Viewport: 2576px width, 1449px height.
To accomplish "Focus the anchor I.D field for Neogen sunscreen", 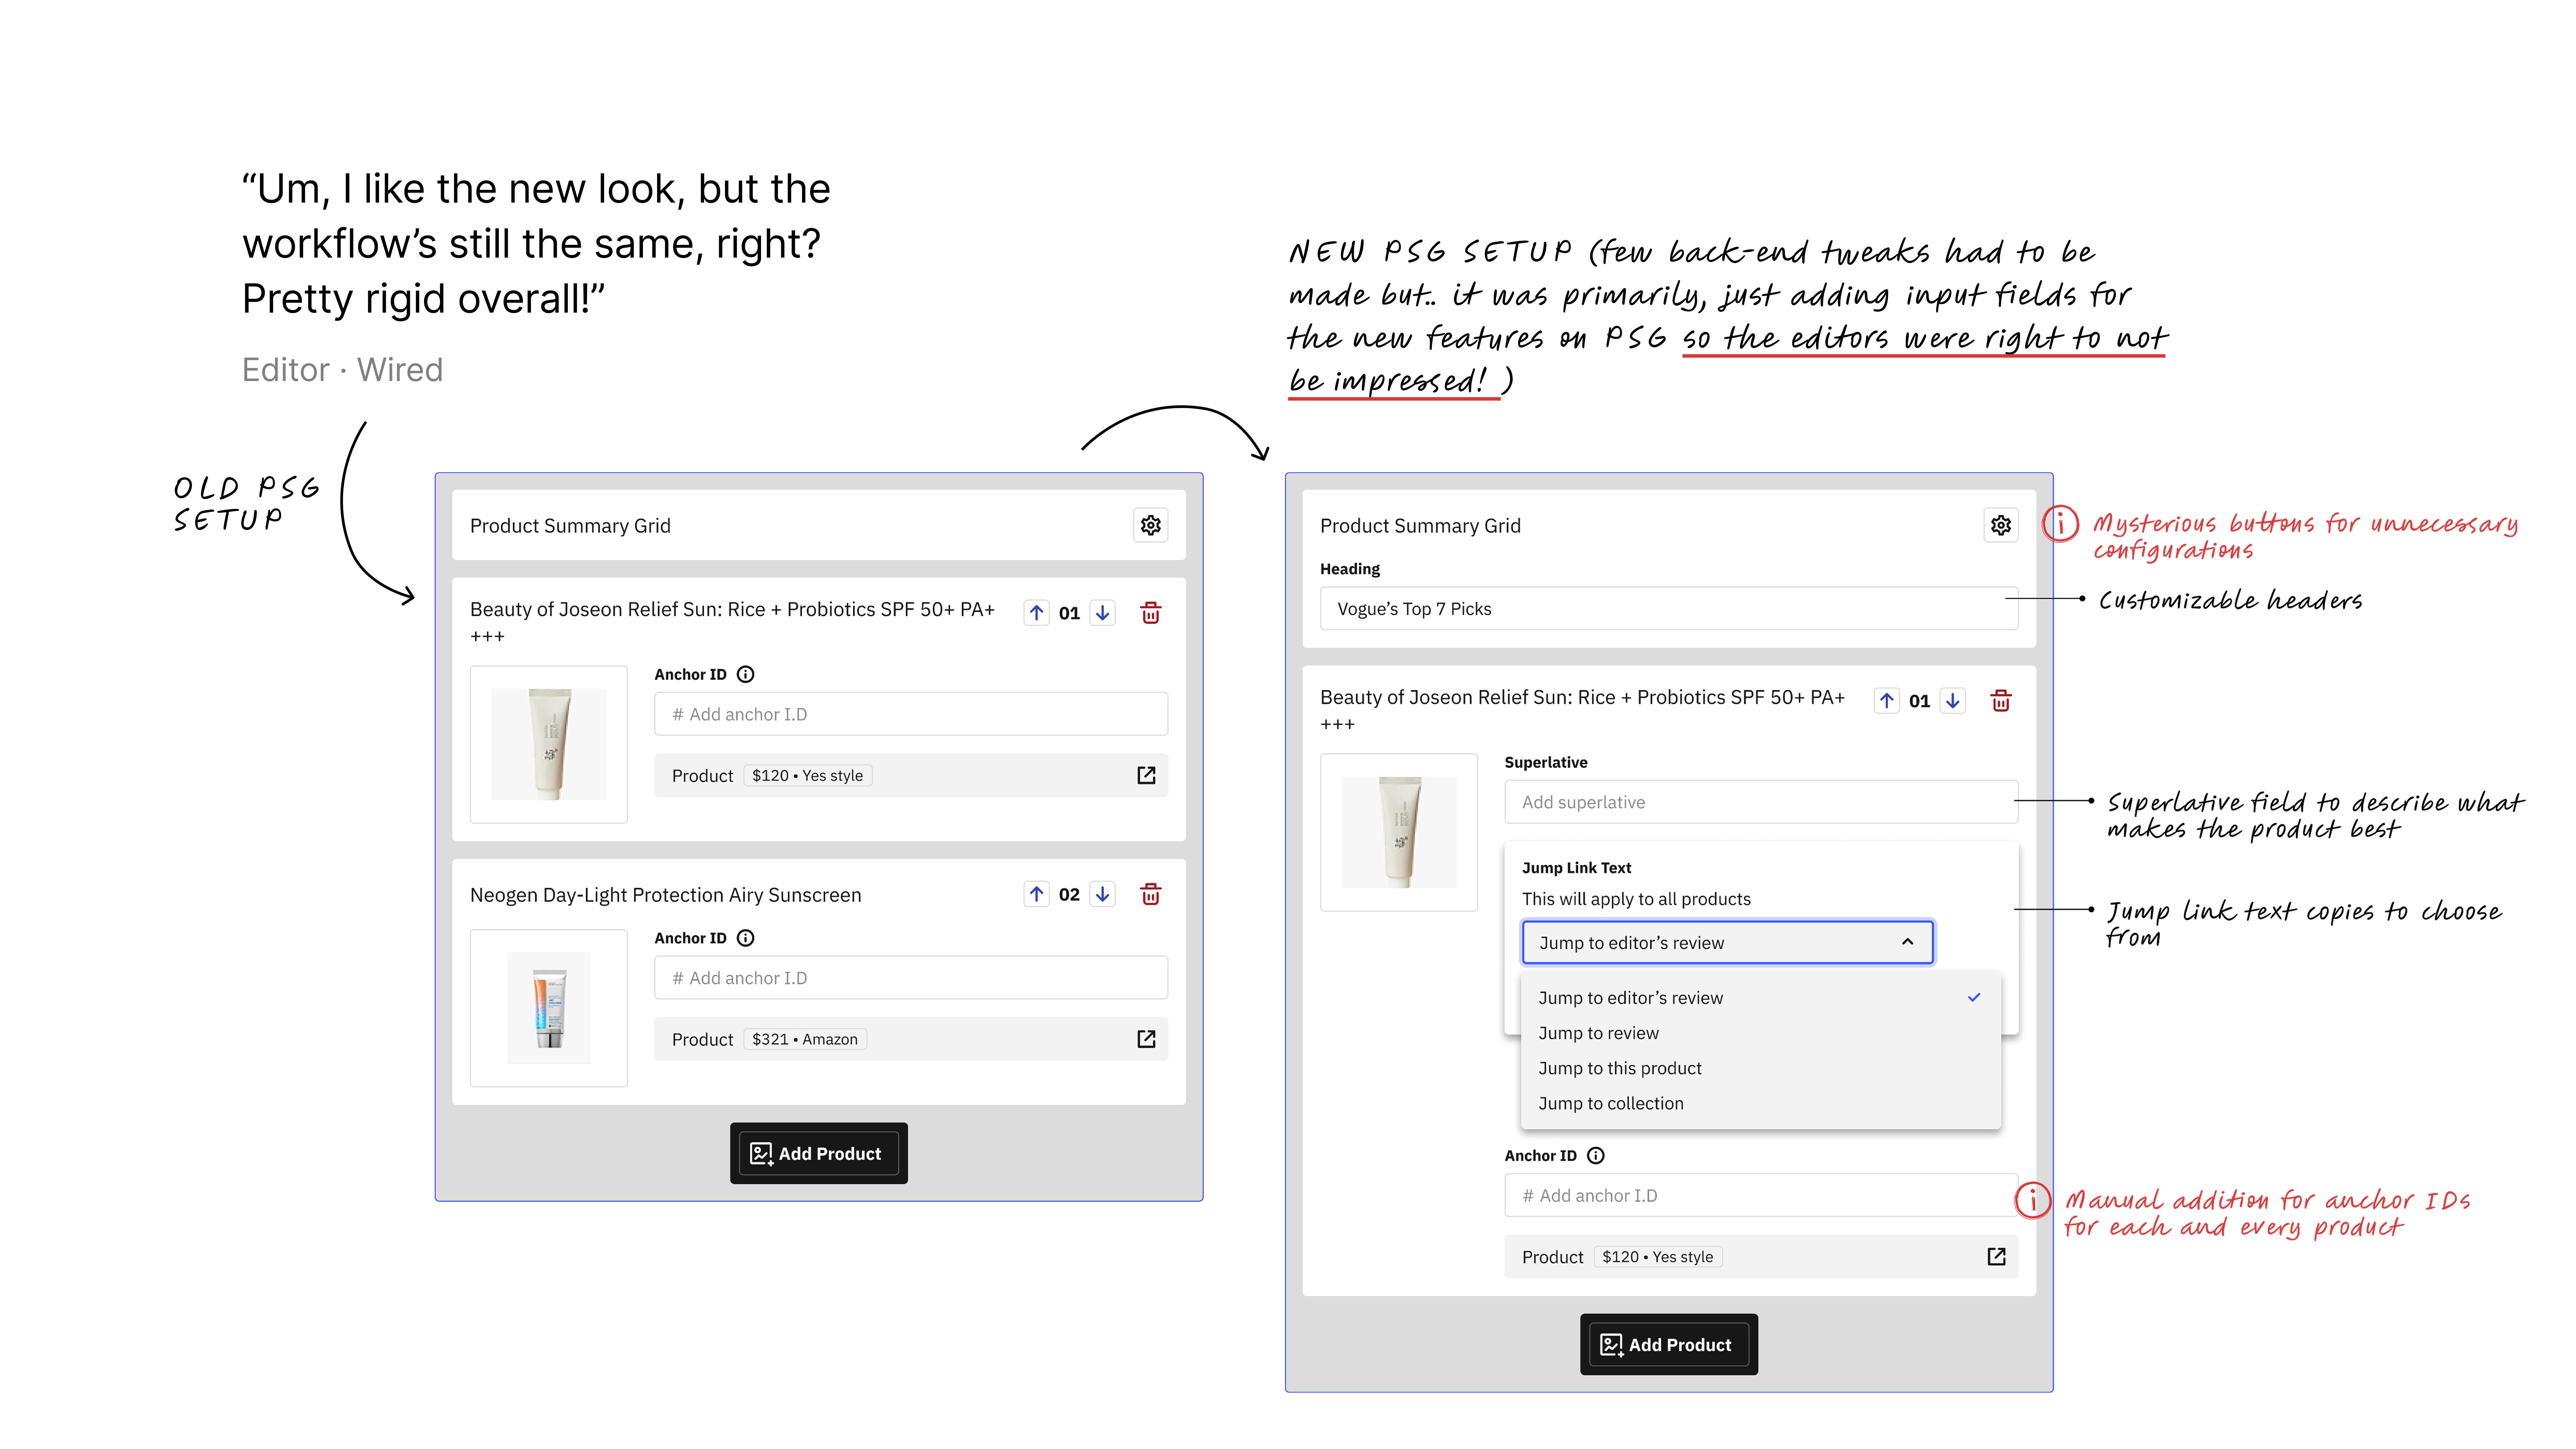I will [x=911, y=978].
